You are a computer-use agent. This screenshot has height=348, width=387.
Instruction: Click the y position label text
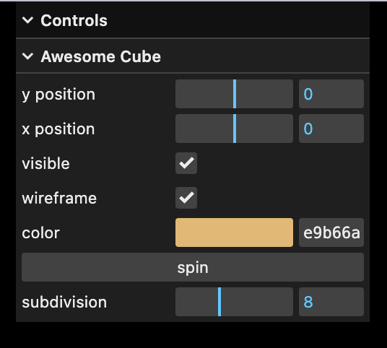coord(58,95)
